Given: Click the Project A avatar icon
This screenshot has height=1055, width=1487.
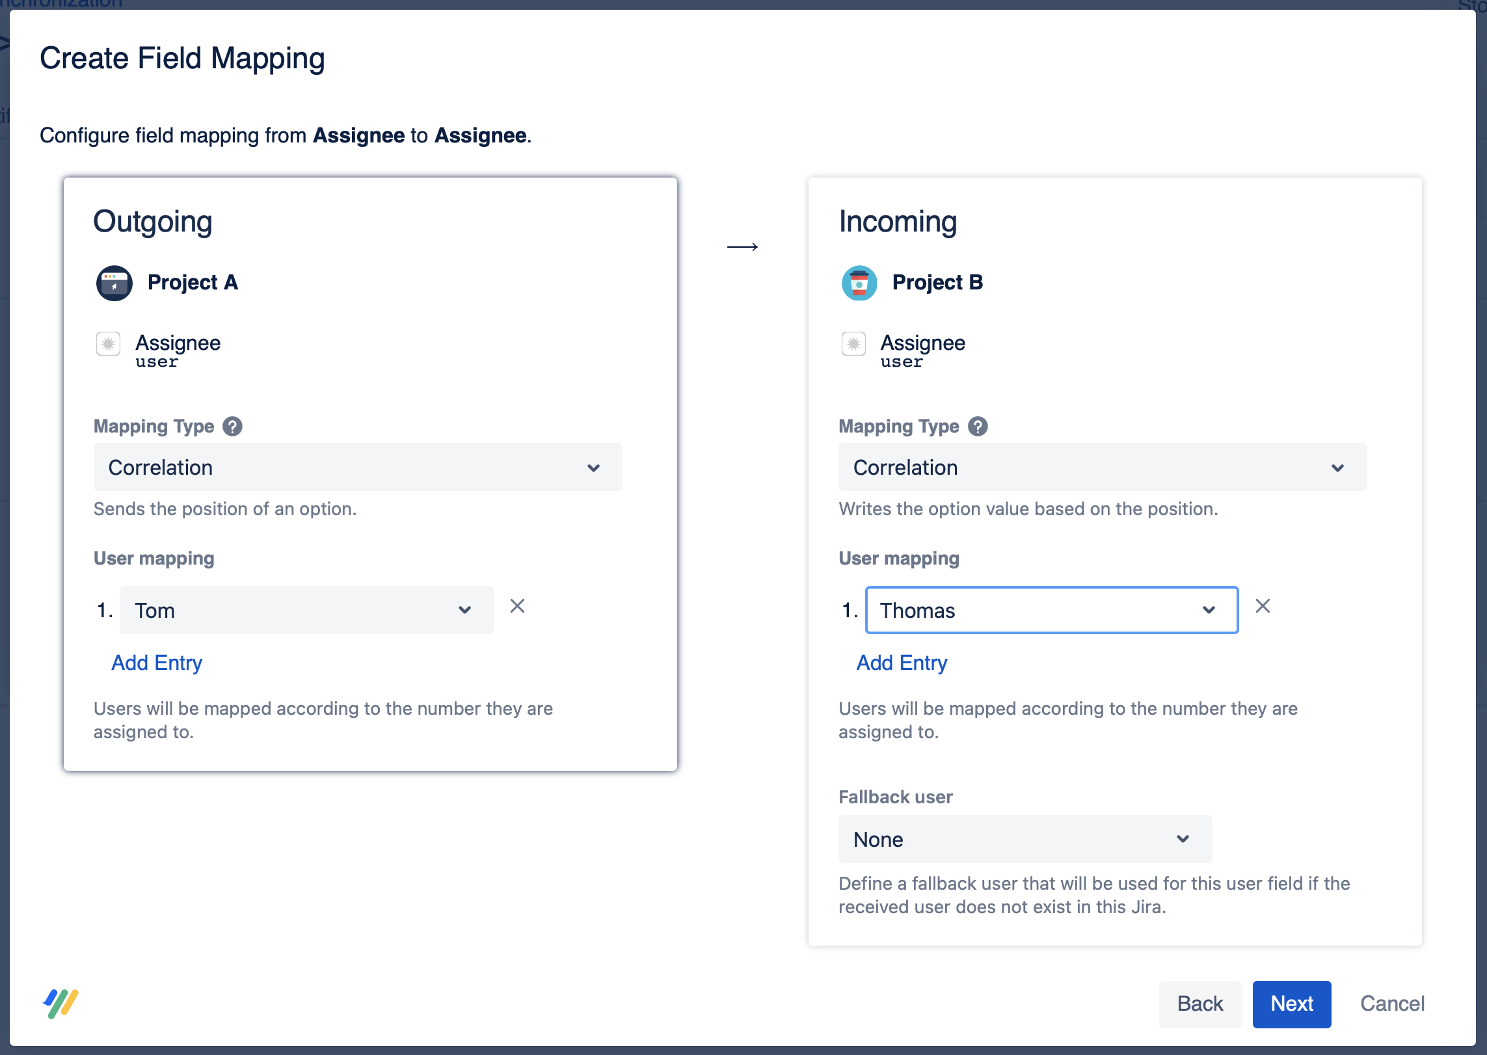Looking at the screenshot, I should [x=114, y=283].
